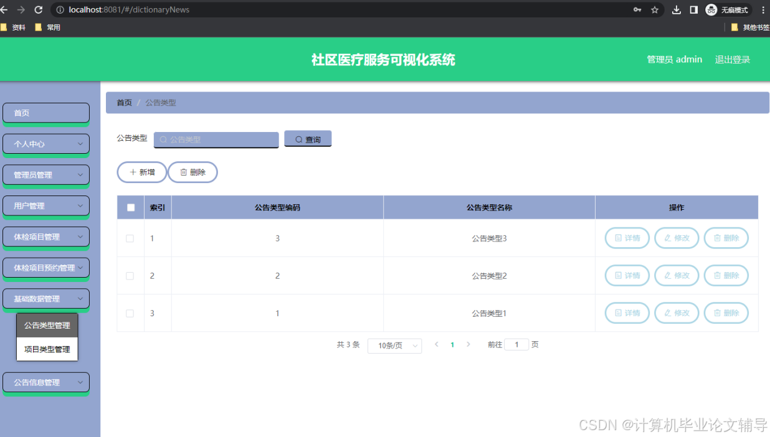This screenshot has width=770, height=437.
Task: Click the 首页 breadcrumb link
Action: pyautogui.click(x=123, y=102)
